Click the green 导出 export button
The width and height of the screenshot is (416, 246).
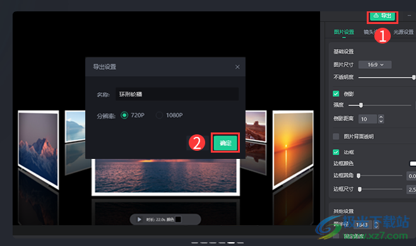(383, 16)
